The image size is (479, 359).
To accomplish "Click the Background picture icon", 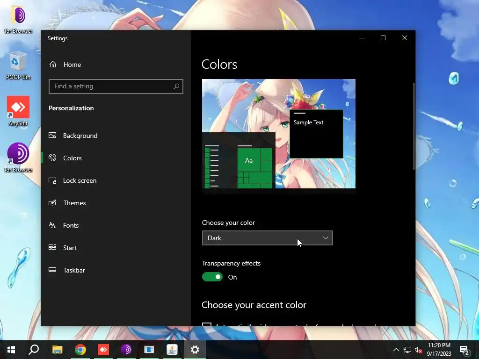I will [x=52, y=135].
